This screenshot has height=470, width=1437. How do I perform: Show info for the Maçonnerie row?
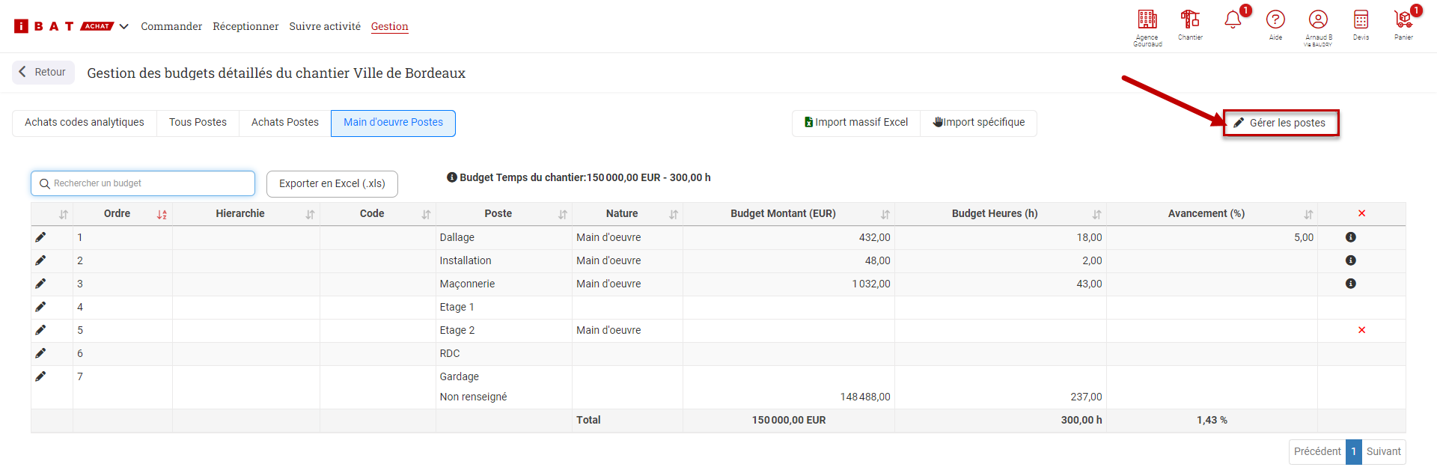click(1350, 284)
